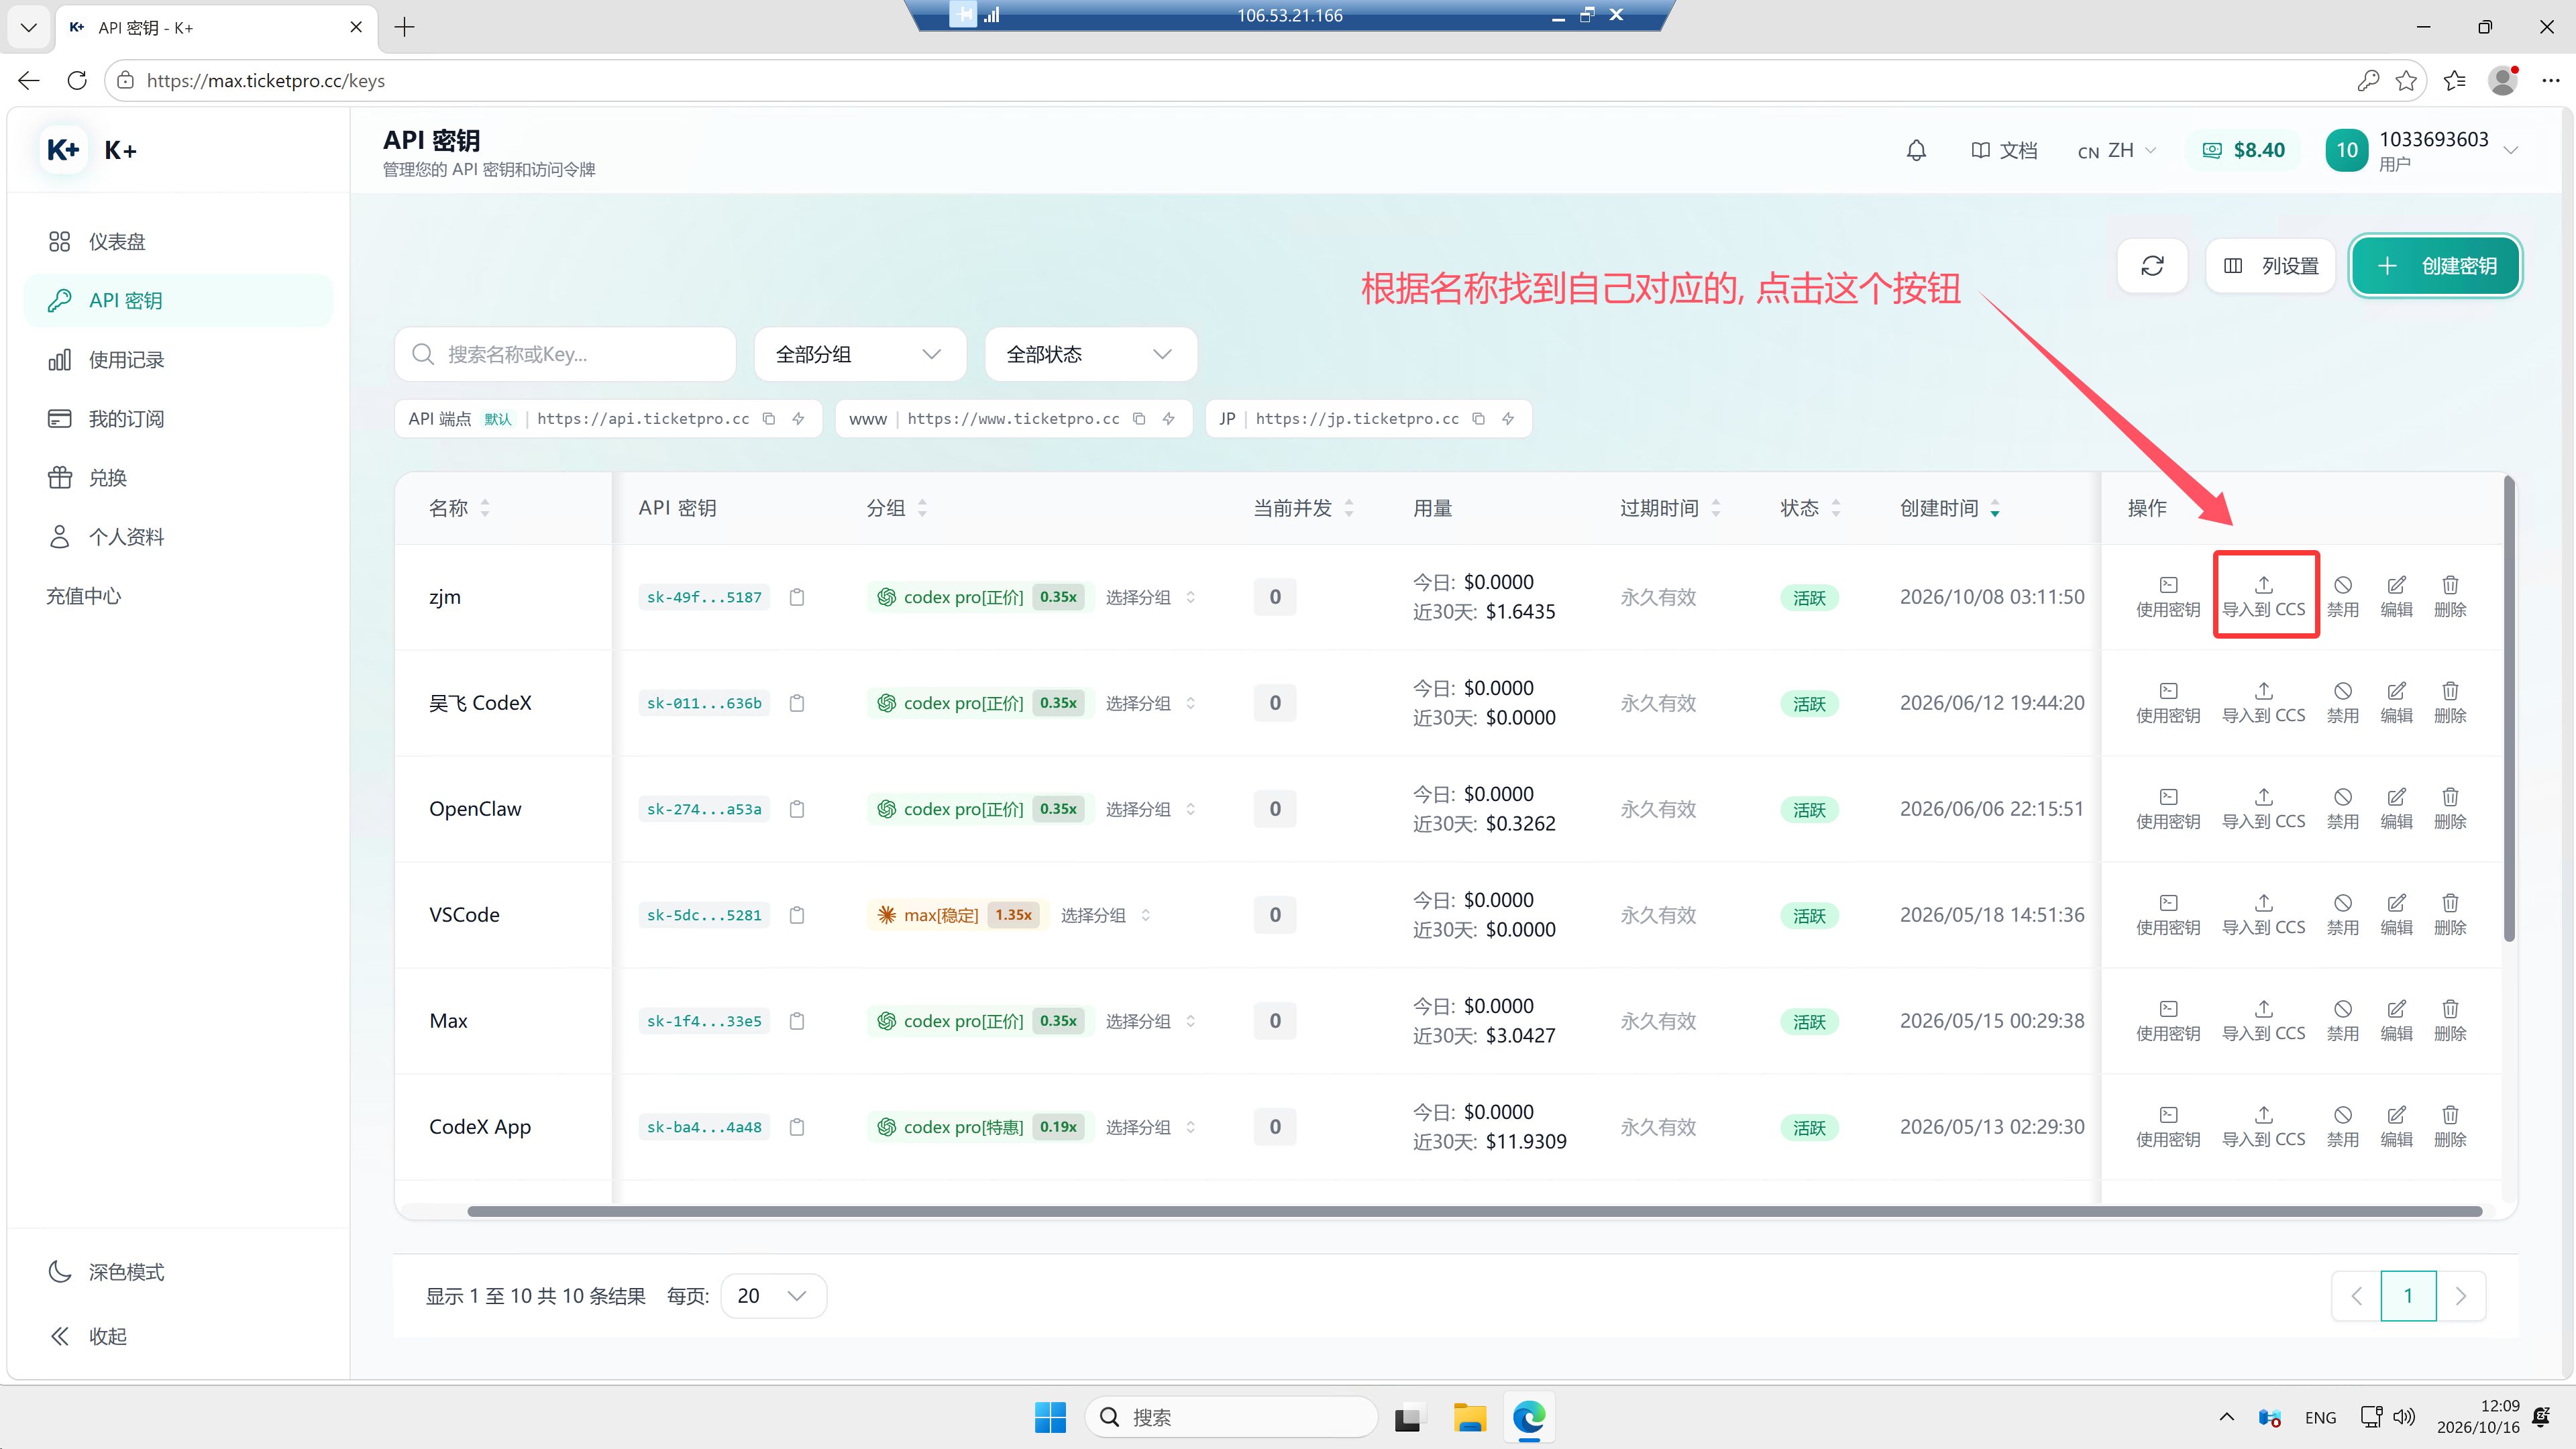The width and height of the screenshot is (2576, 1449).
Task: Open 使用记录 in the sidebar
Action: (x=178, y=359)
